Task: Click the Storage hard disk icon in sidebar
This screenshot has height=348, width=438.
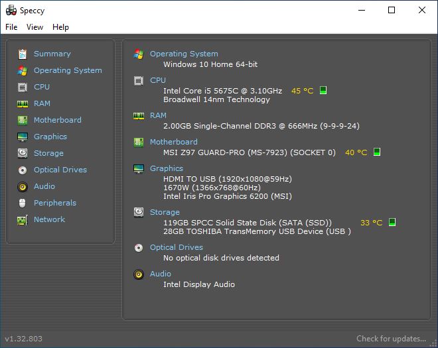Action: click(23, 153)
